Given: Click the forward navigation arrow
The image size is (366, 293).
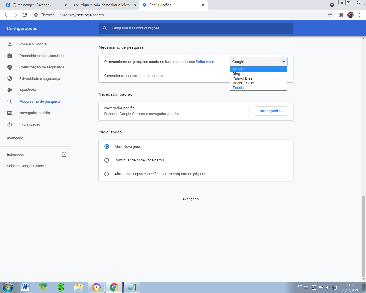Looking at the screenshot, I should pyautogui.click(x=15, y=15).
